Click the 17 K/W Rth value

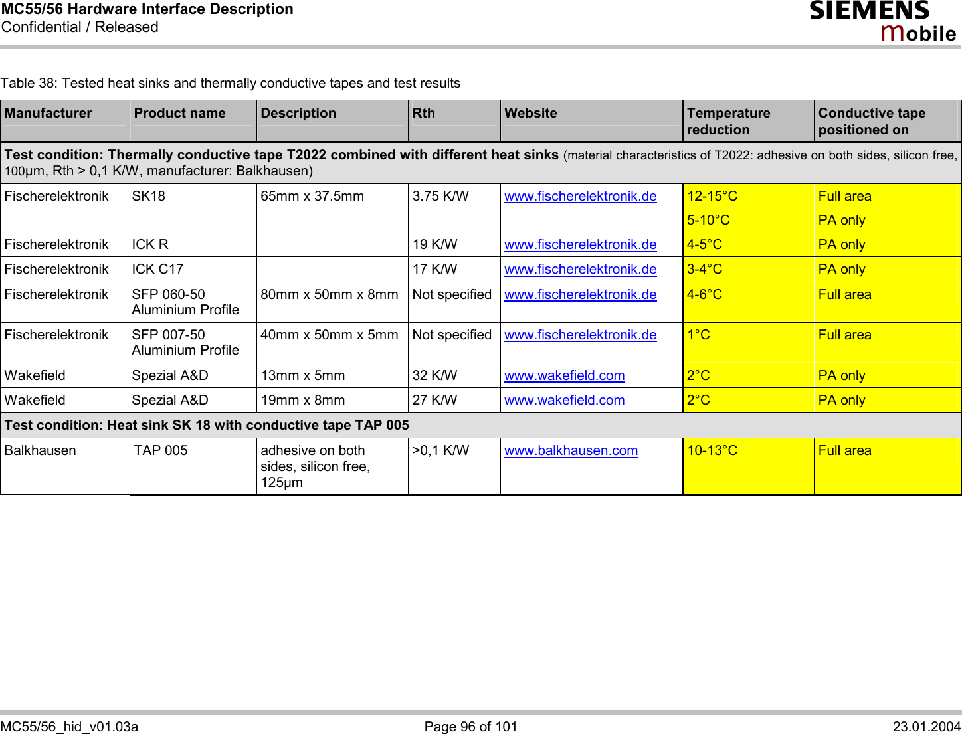pos(434,269)
